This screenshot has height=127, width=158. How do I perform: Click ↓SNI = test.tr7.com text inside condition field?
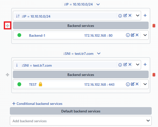pos(37,65)
